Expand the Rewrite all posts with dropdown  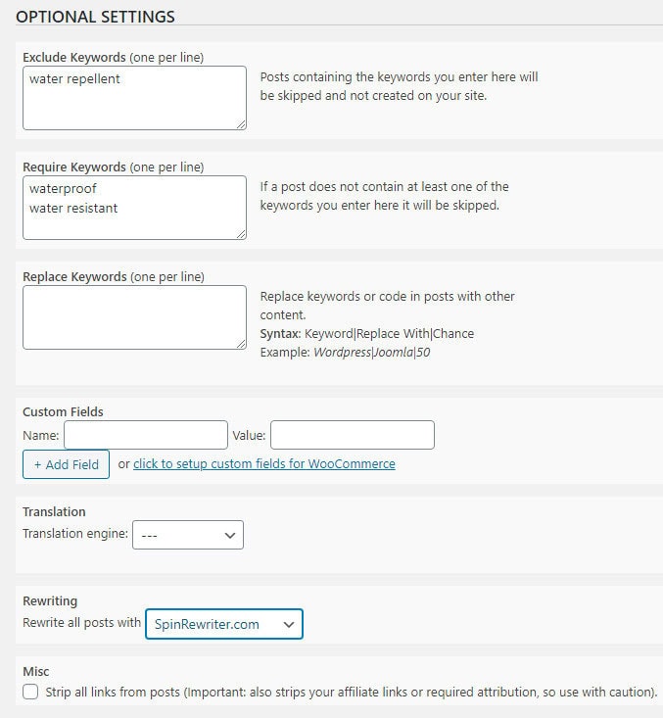(x=224, y=624)
